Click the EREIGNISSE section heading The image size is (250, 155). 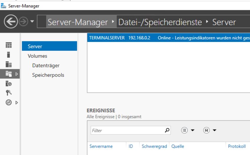point(101,110)
